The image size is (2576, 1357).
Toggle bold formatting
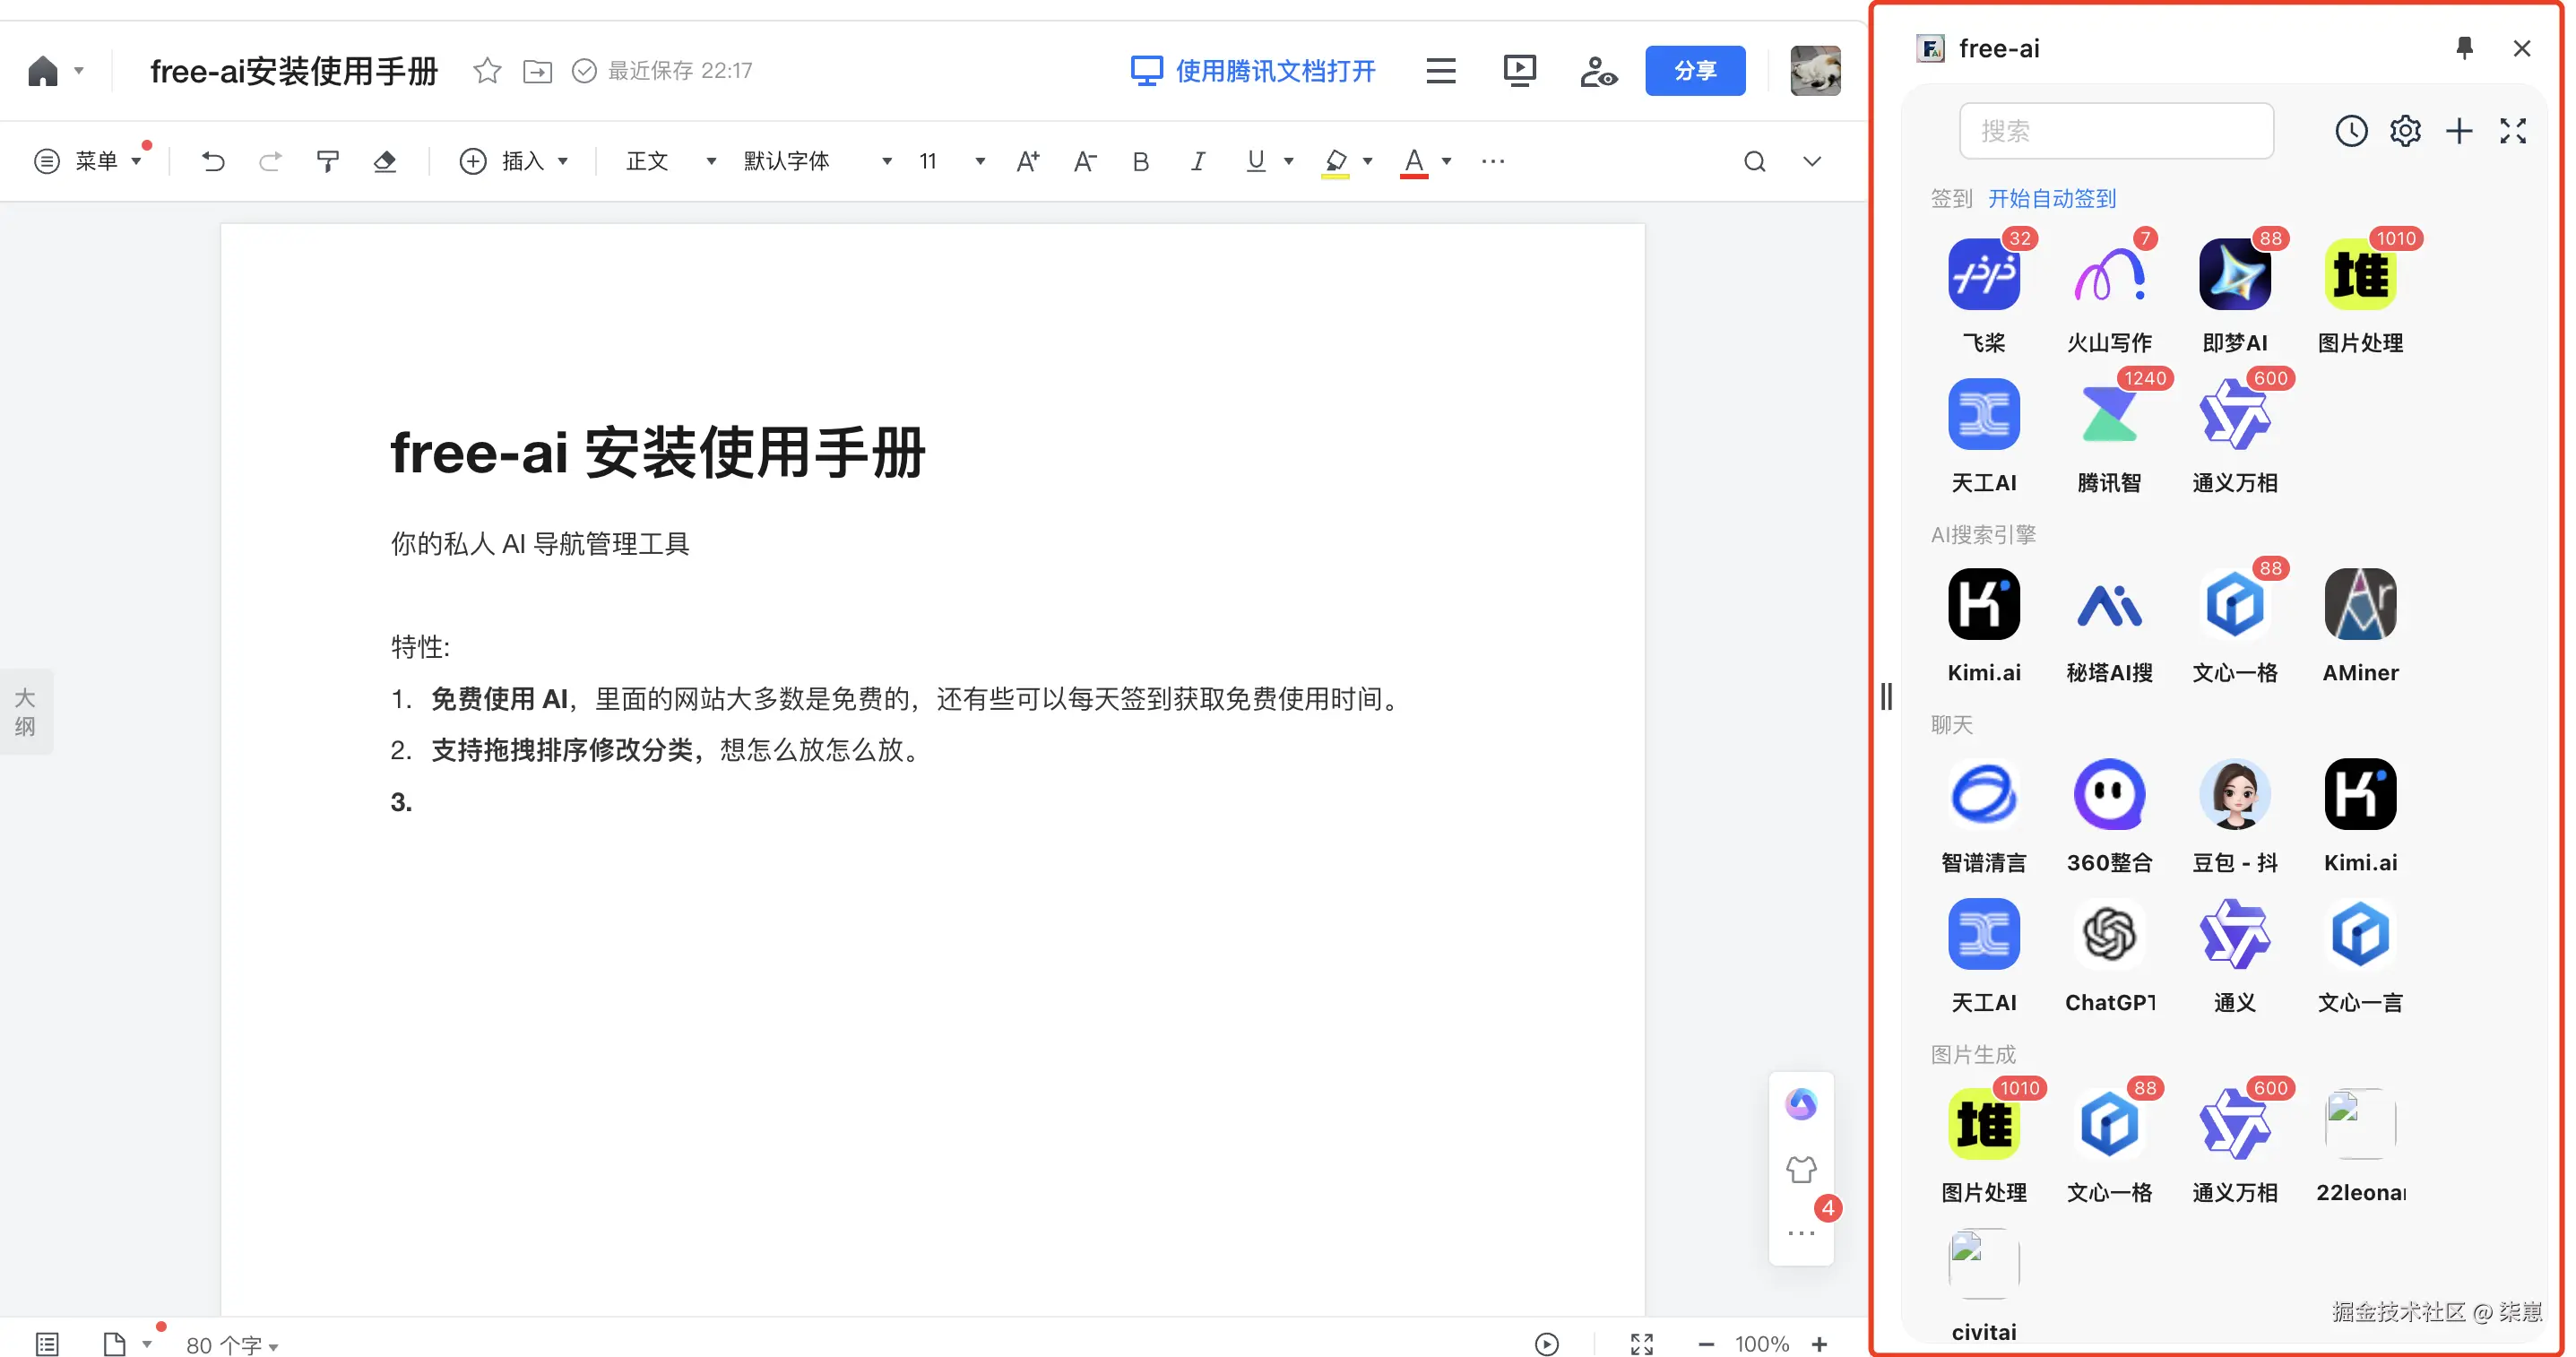[x=1140, y=161]
